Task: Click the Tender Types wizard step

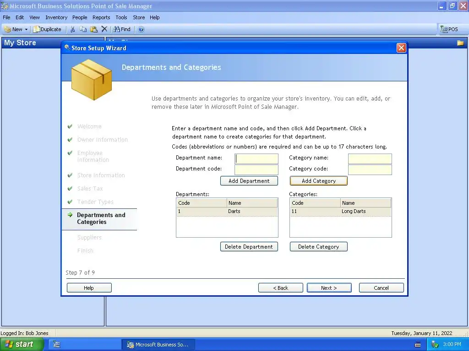Action: [95, 202]
